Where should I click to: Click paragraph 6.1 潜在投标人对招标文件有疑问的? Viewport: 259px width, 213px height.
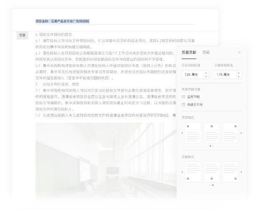[x=115, y=44]
